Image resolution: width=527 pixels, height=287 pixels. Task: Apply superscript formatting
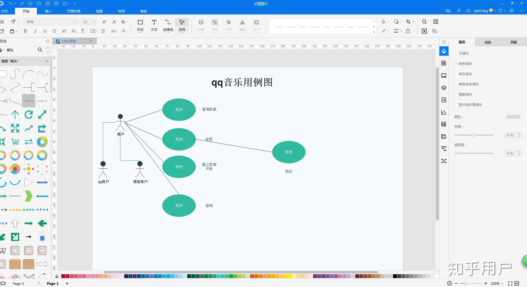click(64, 31)
